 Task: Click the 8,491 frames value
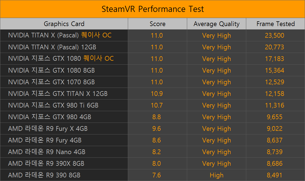[x=274, y=175]
